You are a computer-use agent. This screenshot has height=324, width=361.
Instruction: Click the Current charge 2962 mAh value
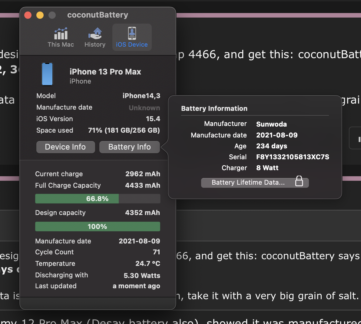click(143, 174)
